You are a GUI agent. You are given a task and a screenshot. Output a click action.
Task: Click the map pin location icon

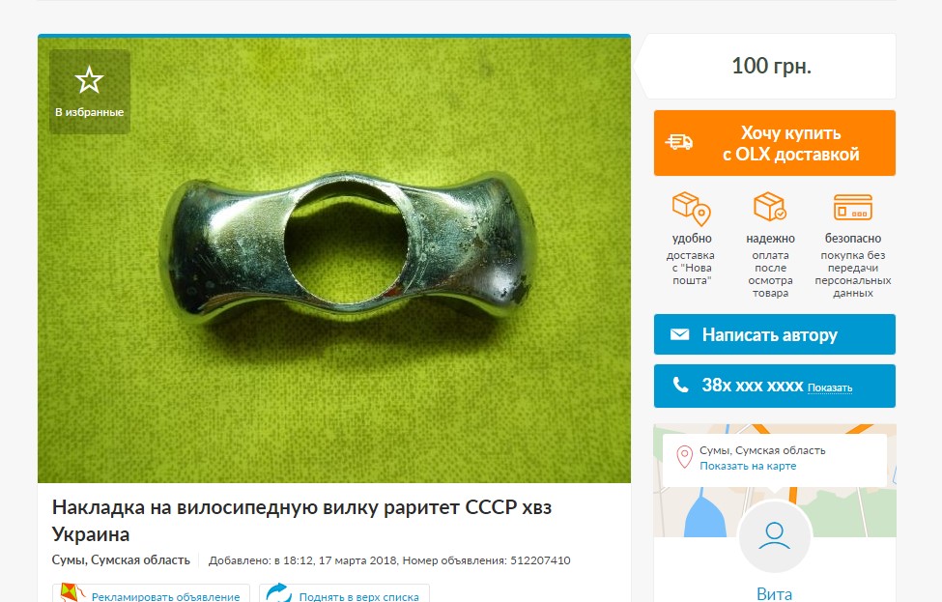point(684,457)
